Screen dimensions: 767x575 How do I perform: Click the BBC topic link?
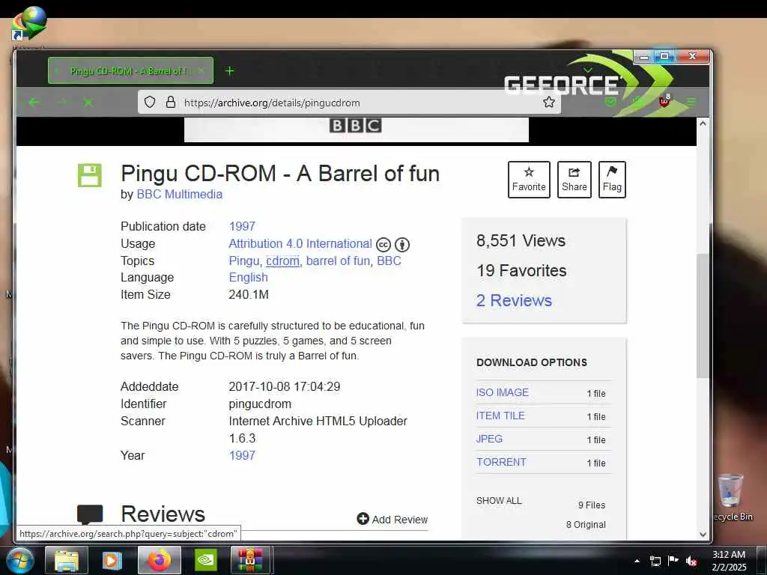pos(389,261)
